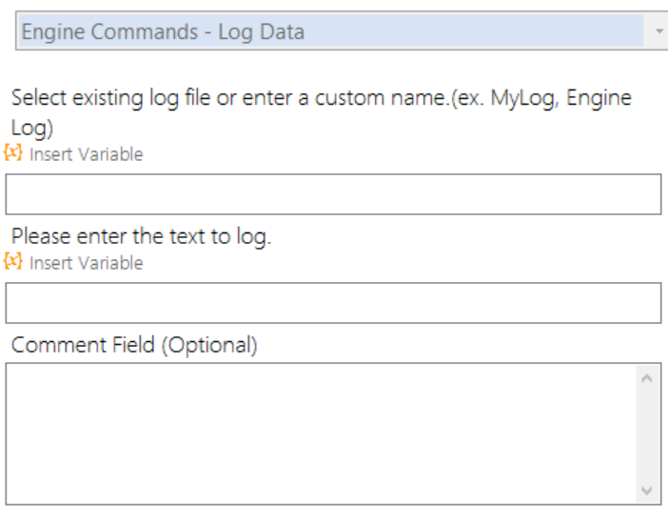Click the 'Select existing log file' label

(322, 112)
